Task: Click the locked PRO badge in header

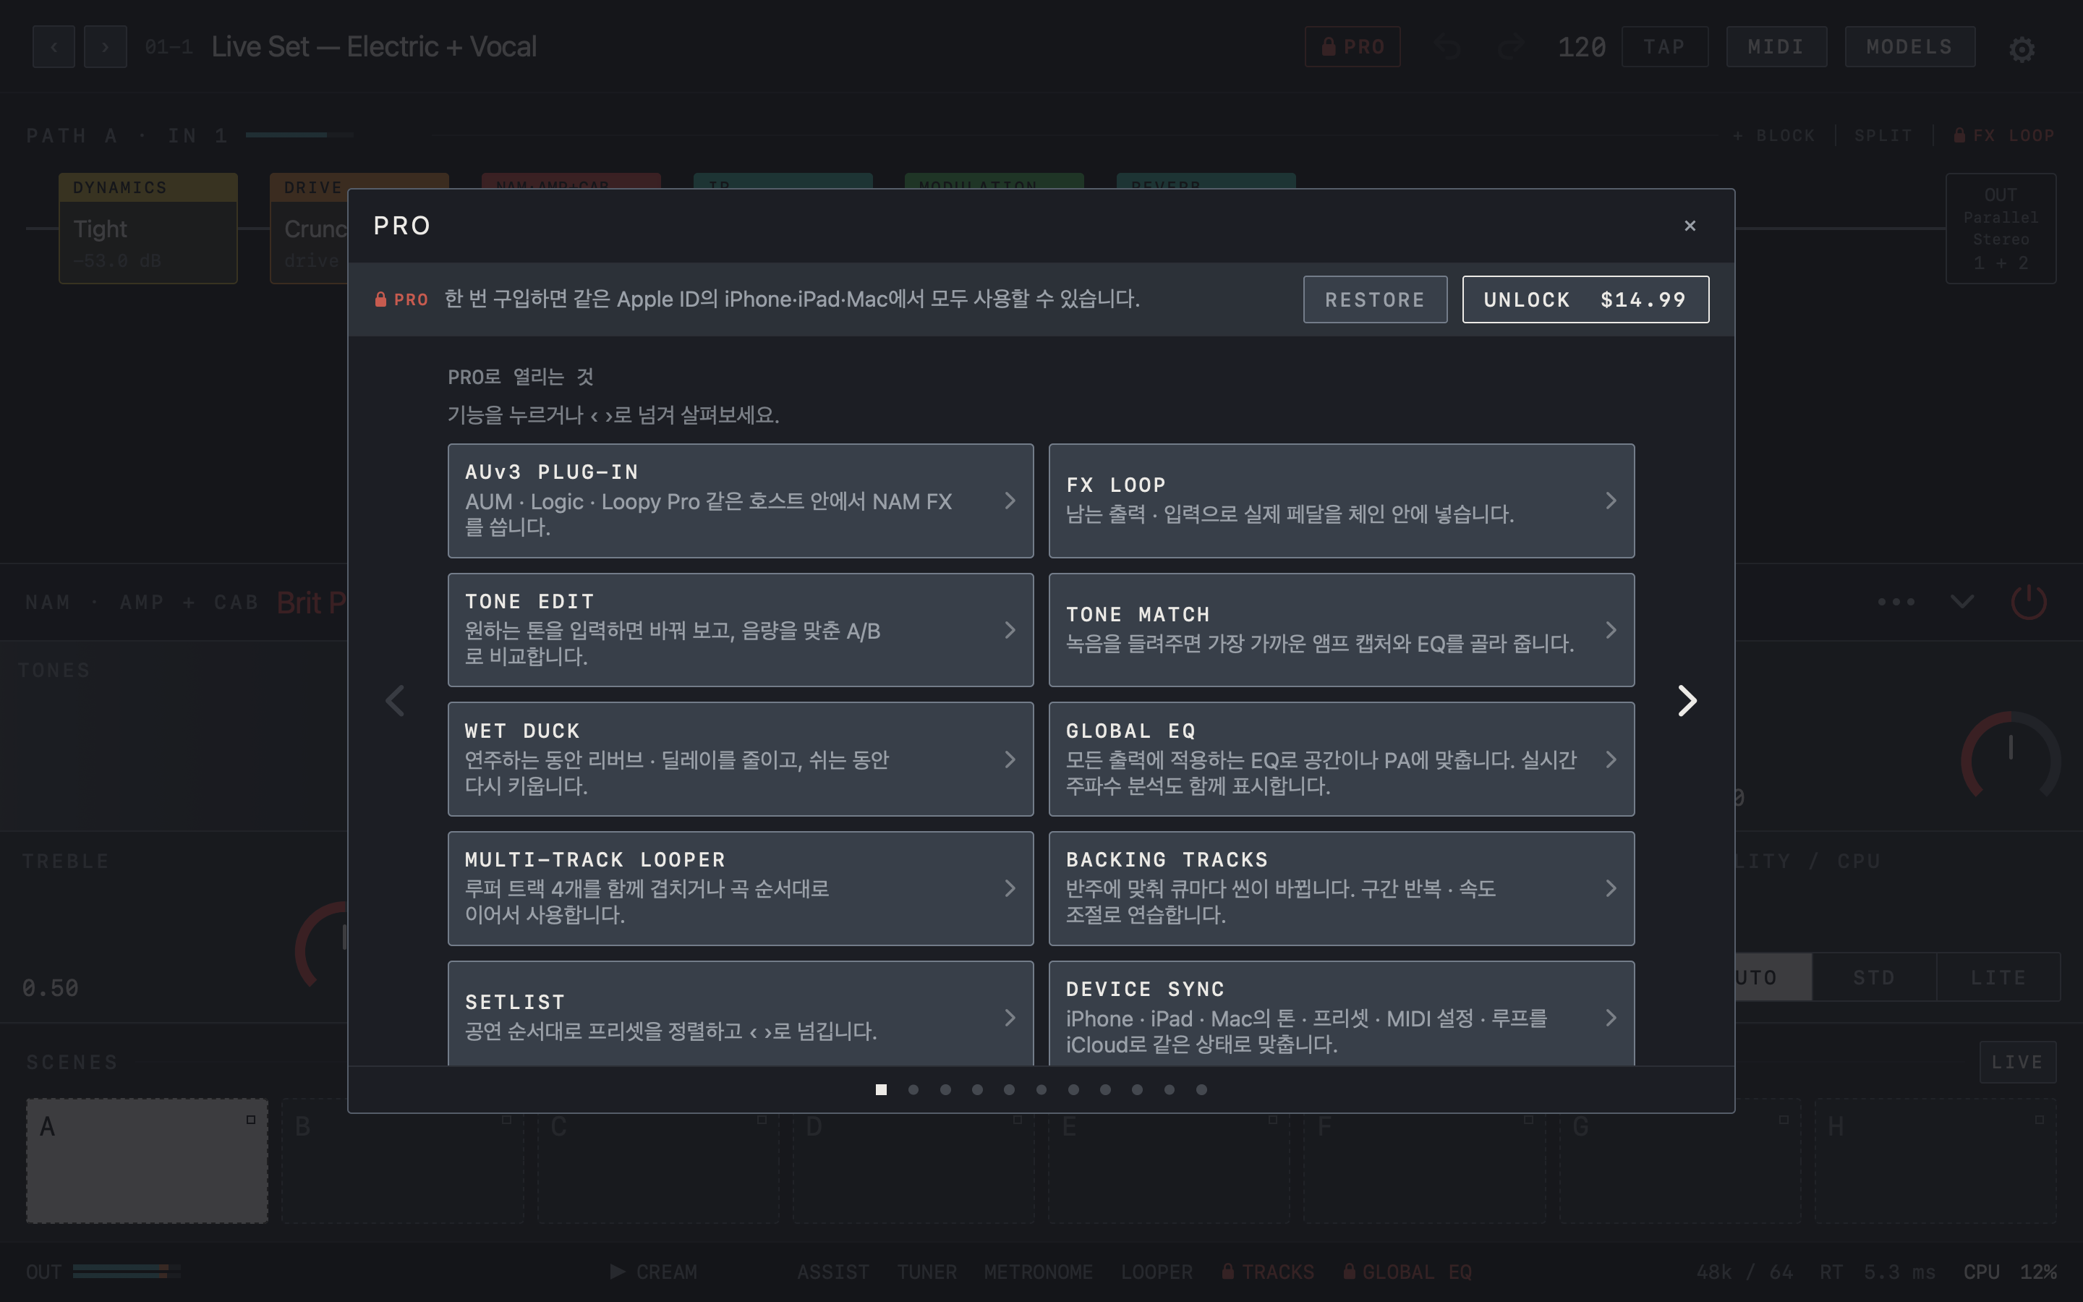Action: pyautogui.click(x=1353, y=46)
